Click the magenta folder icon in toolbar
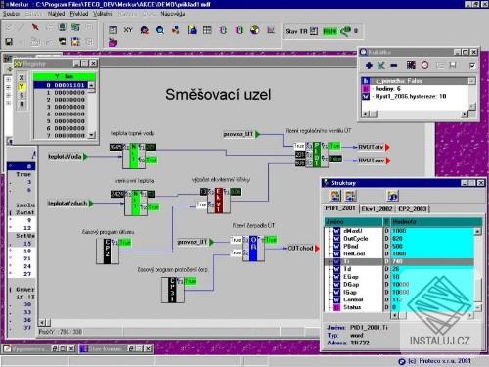489x367 pixels. pyautogui.click(x=112, y=42)
